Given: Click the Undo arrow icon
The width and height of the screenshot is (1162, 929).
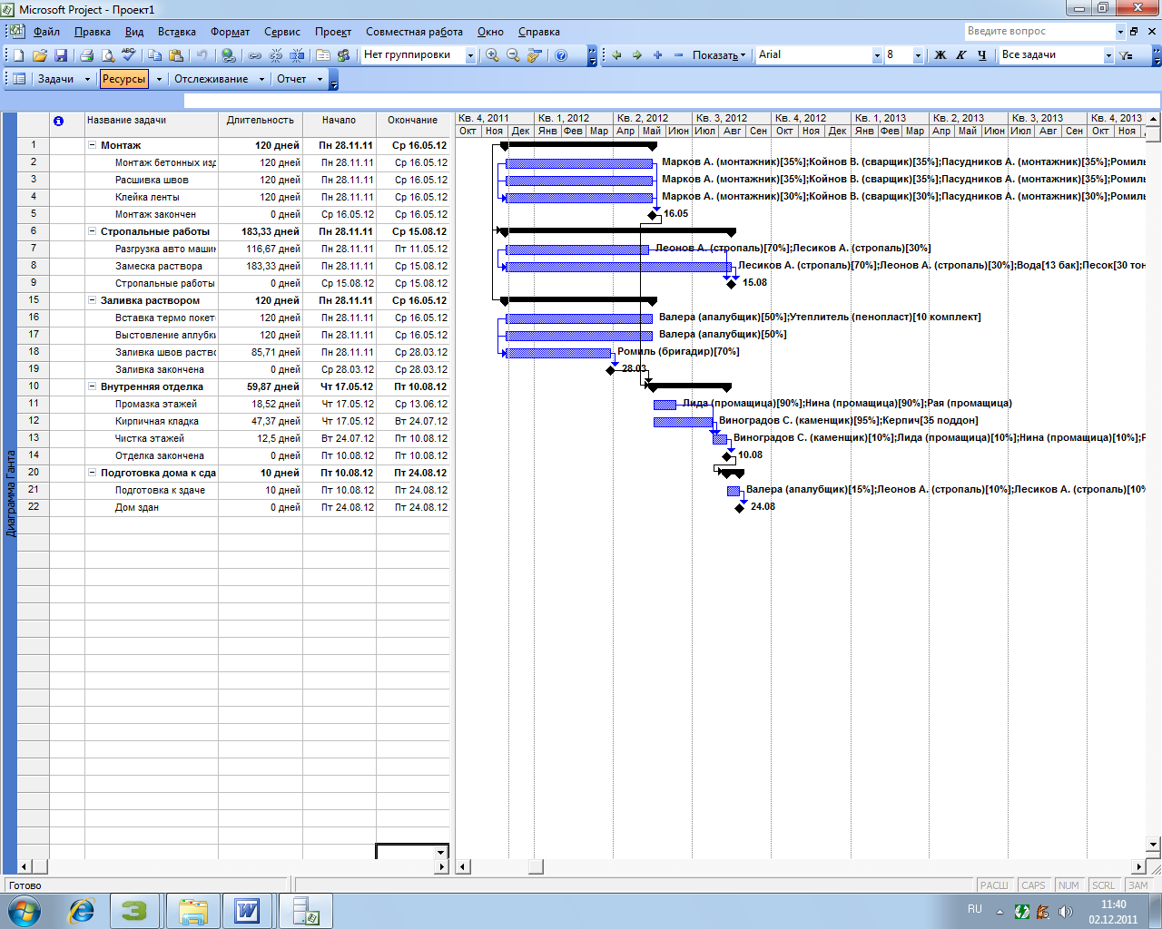Looking at the screenshot, I should [202, 55].
